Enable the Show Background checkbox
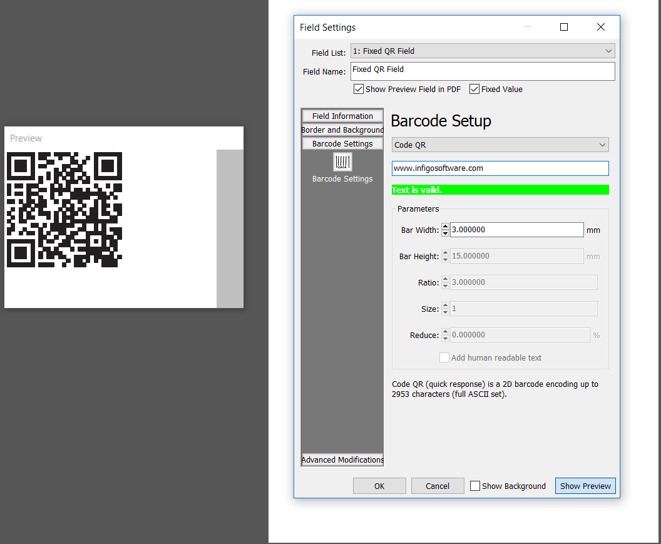 [475, 486]
